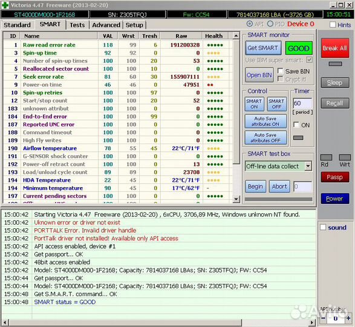This screenshot has height=327, width=355.
Task: Enable the timer ON checkbox
Action: click(x=296, y=125)
